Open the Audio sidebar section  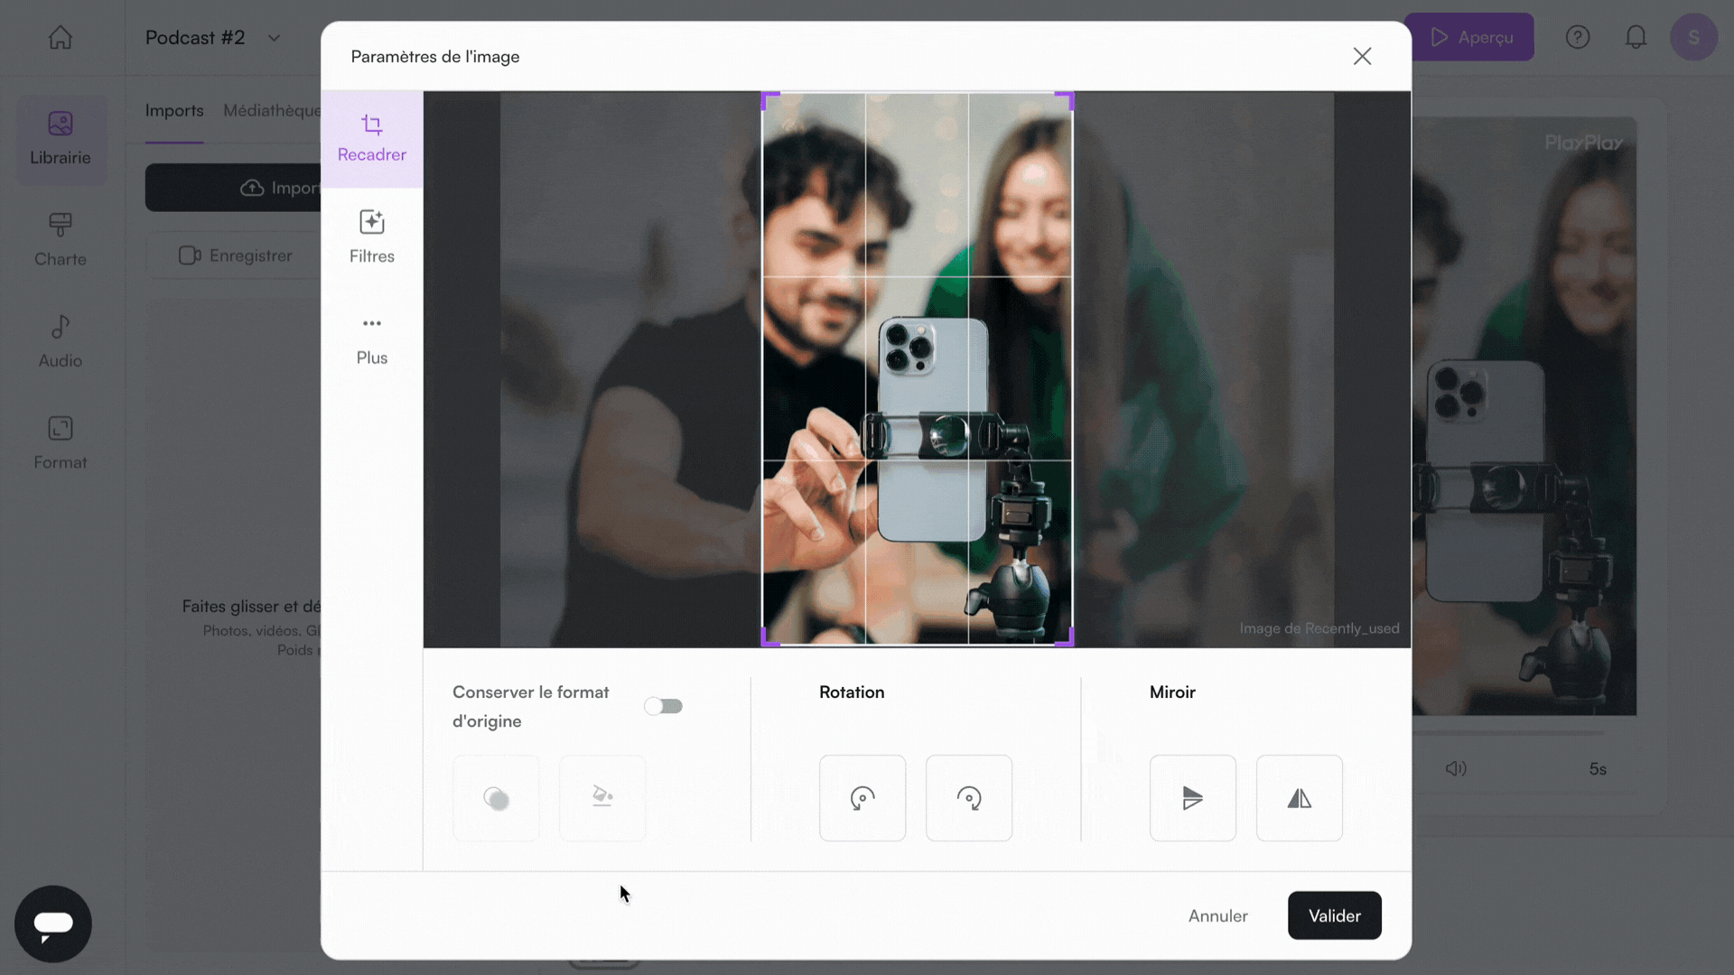(x=61, y=342)
